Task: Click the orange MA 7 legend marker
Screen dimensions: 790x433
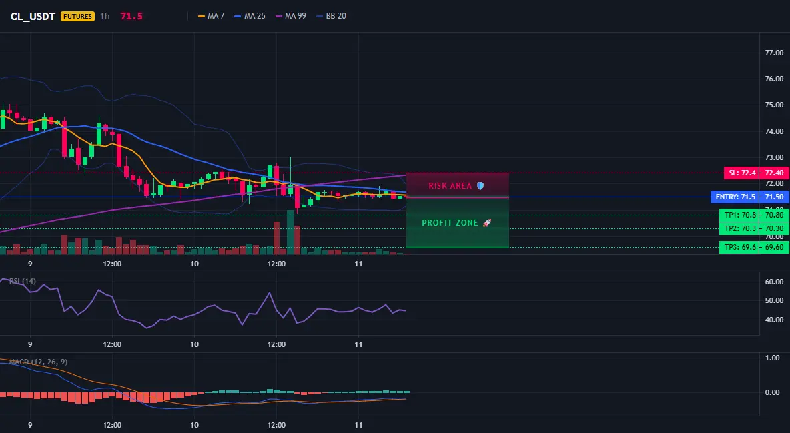Action: (x=202, y=16)
